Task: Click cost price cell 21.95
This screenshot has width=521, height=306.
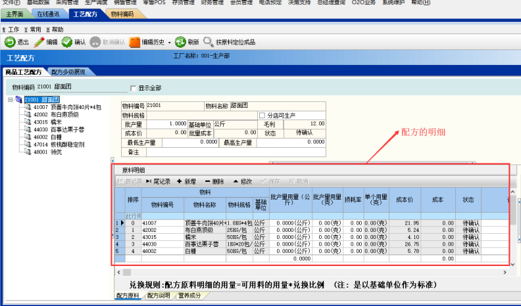Action: (405, 223)
